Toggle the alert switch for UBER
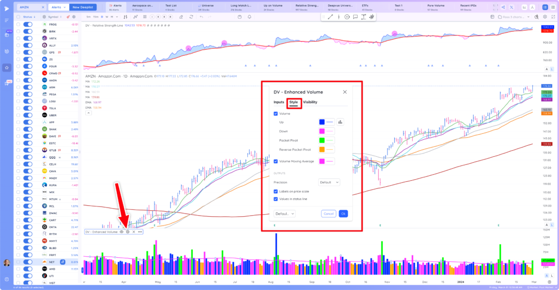The image size is (559, 290). [x=28, y=115]
